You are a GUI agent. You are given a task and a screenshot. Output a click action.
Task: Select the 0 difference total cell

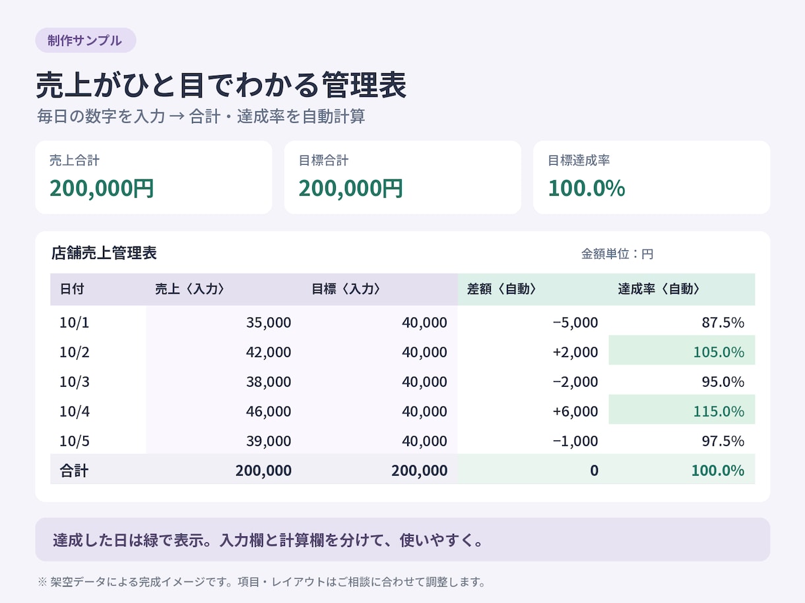tap(533, 469)
